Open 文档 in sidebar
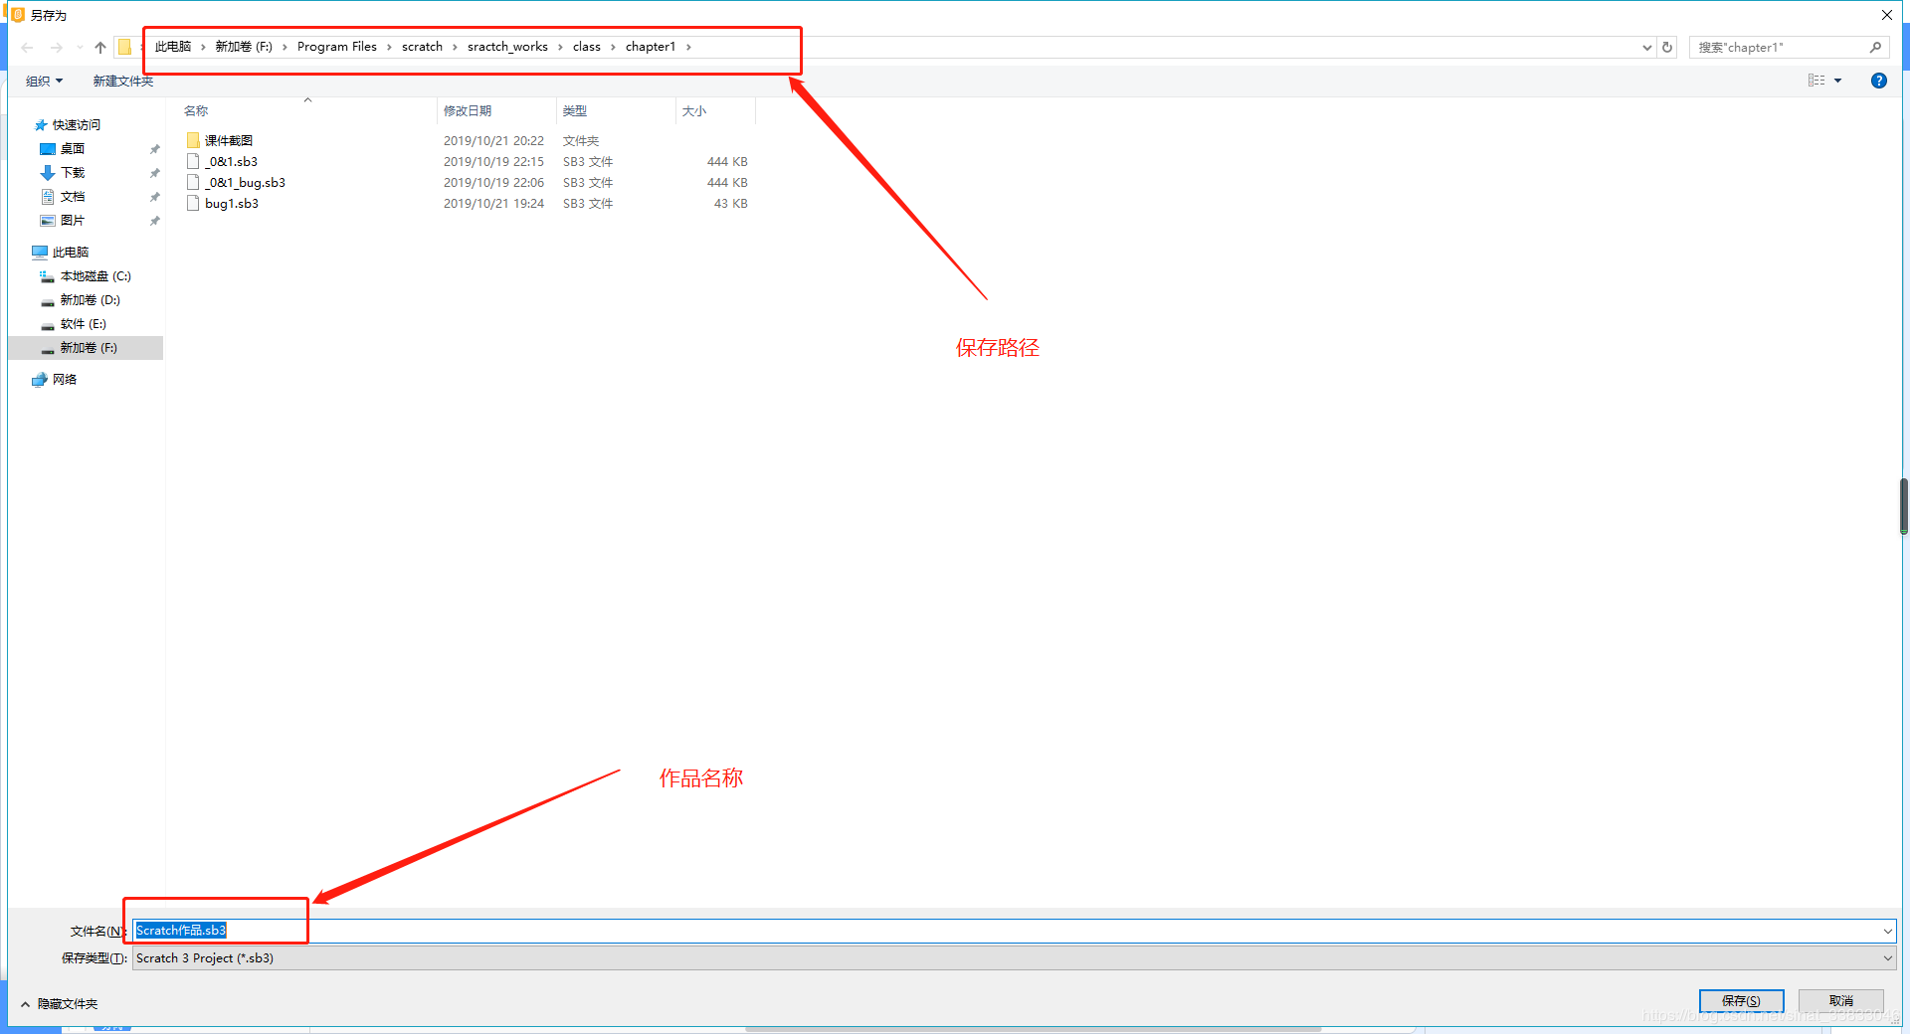Viewport: 1910px width, 1034px height. (x=72, y=196)
